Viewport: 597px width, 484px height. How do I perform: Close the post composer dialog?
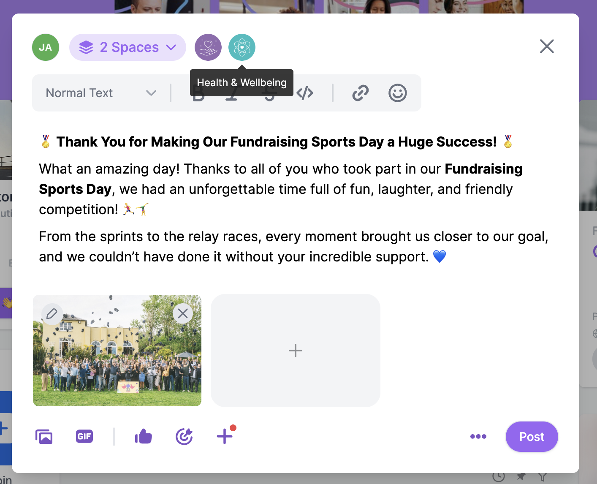click(x=547, y=46)
